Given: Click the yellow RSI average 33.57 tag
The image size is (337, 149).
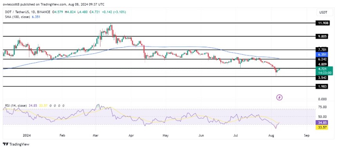Looking at the screenshot, I should click(x=322, y=128).
